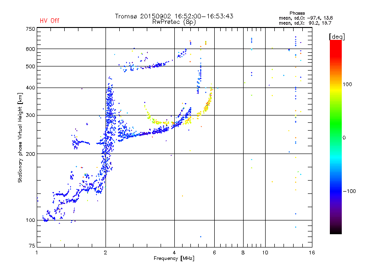Click the '600' height axis label
Screen dimensions: 367x275
(30, 49)
